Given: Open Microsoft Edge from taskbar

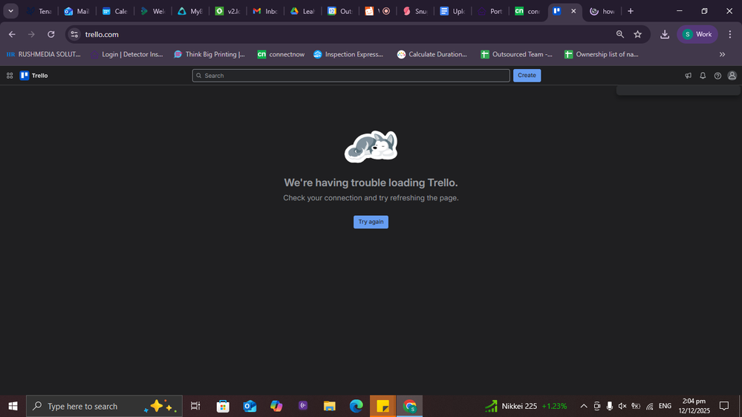Looking at the screenshot, I should click(x=356, y=406).
